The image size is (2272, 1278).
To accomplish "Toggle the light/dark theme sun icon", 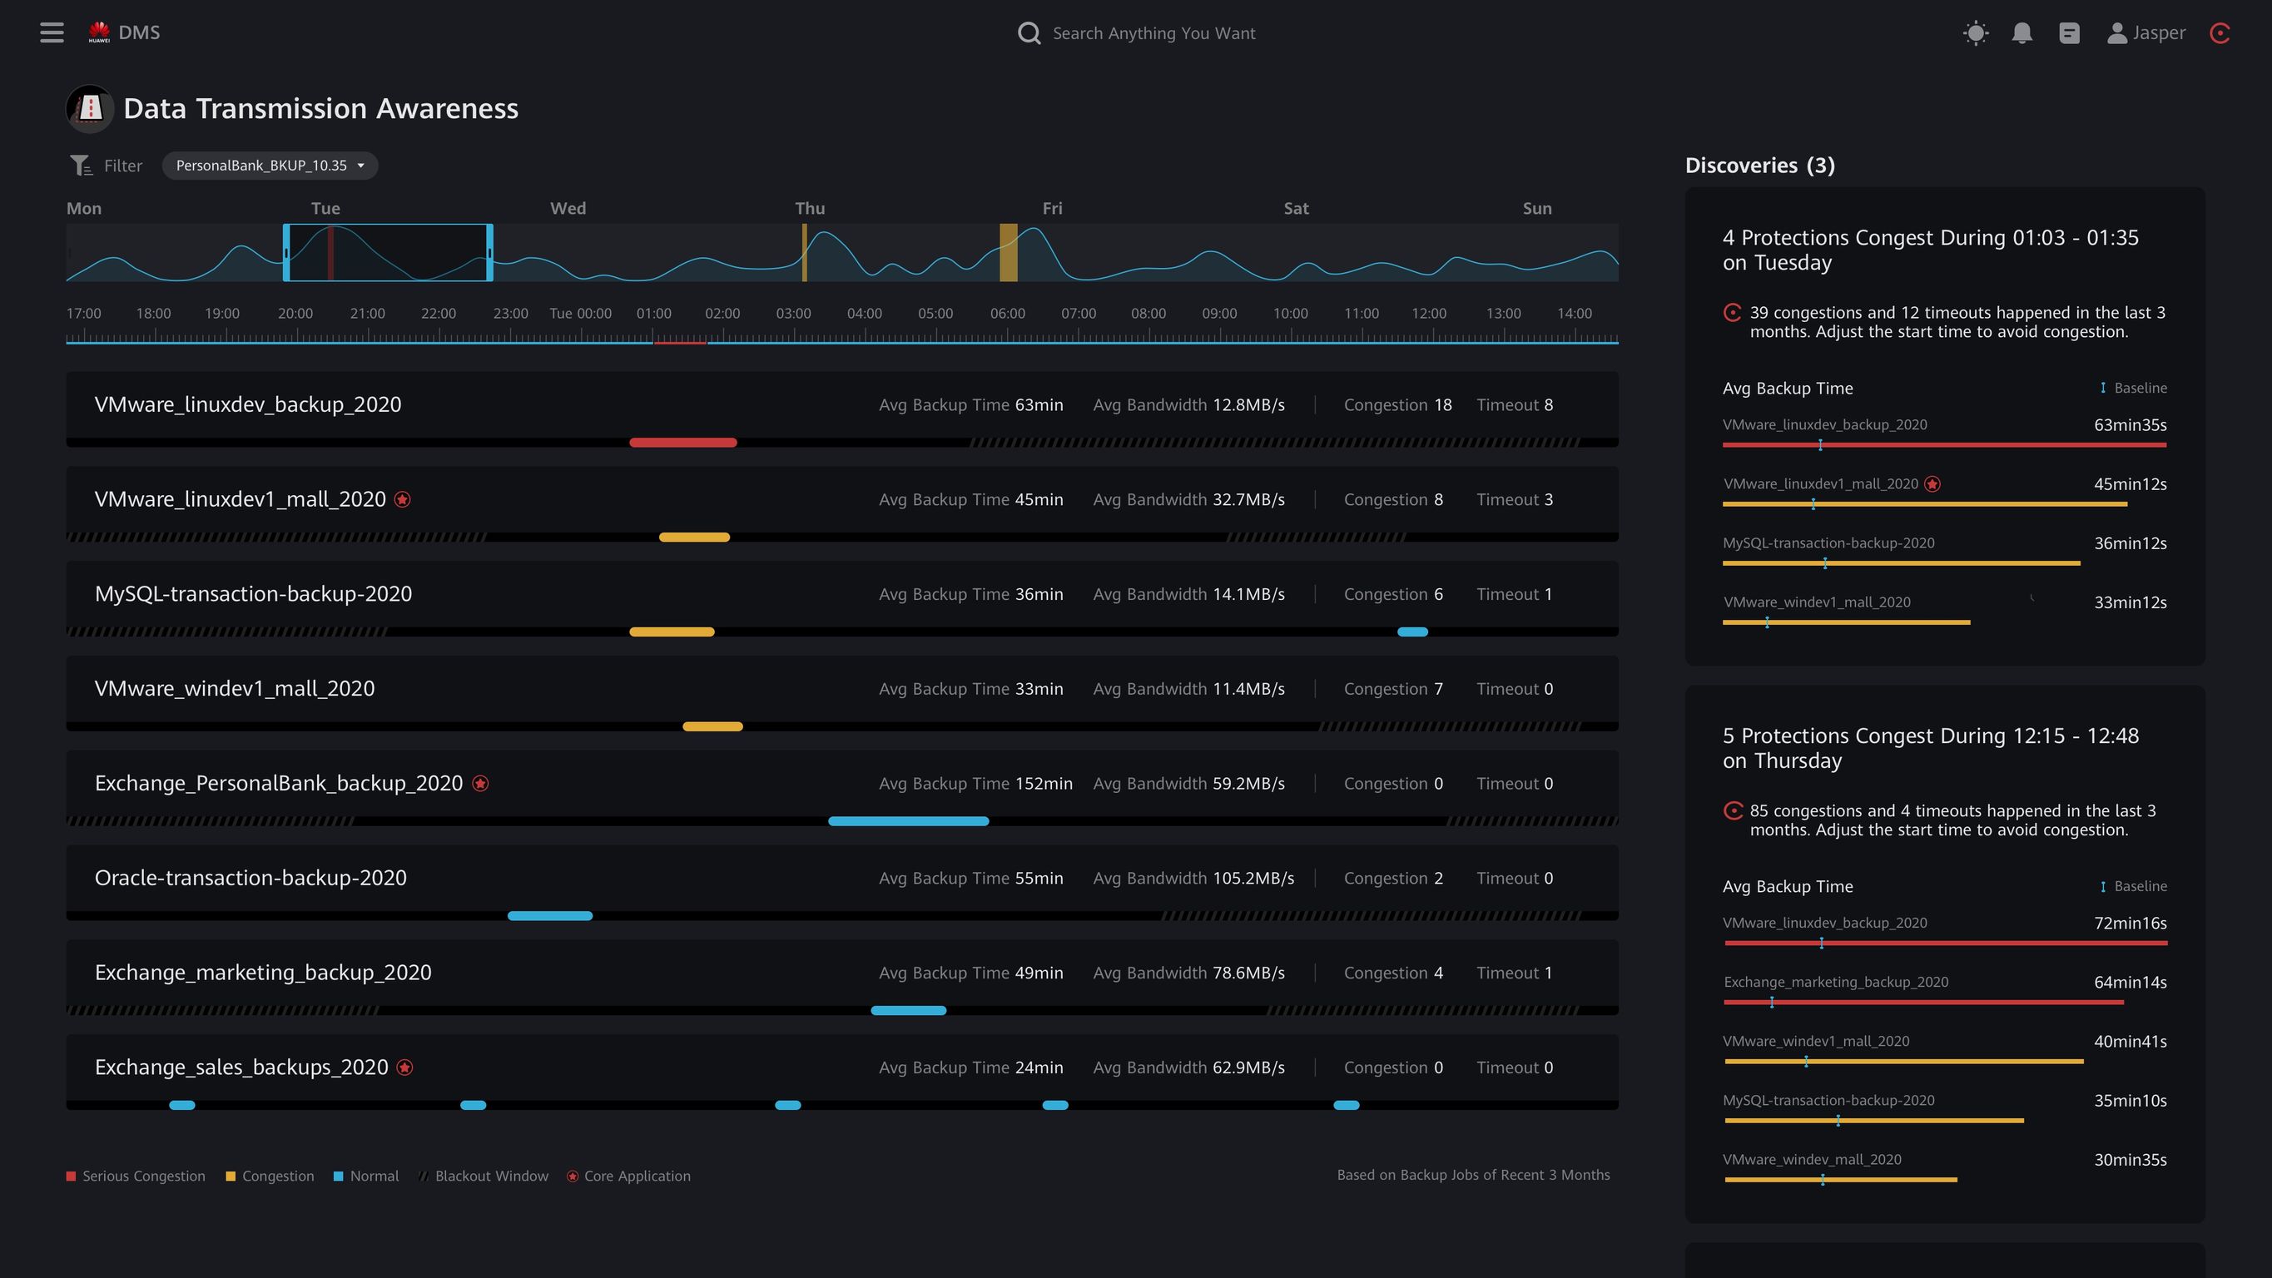I will click(1976, 33).
